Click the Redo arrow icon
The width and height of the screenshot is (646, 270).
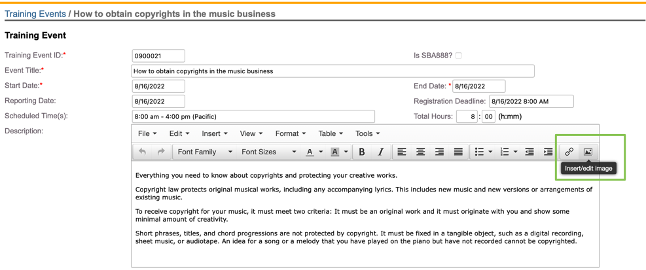[161, 152]
